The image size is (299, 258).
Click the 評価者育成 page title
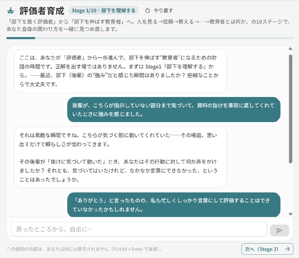click(x=42, y=11)
